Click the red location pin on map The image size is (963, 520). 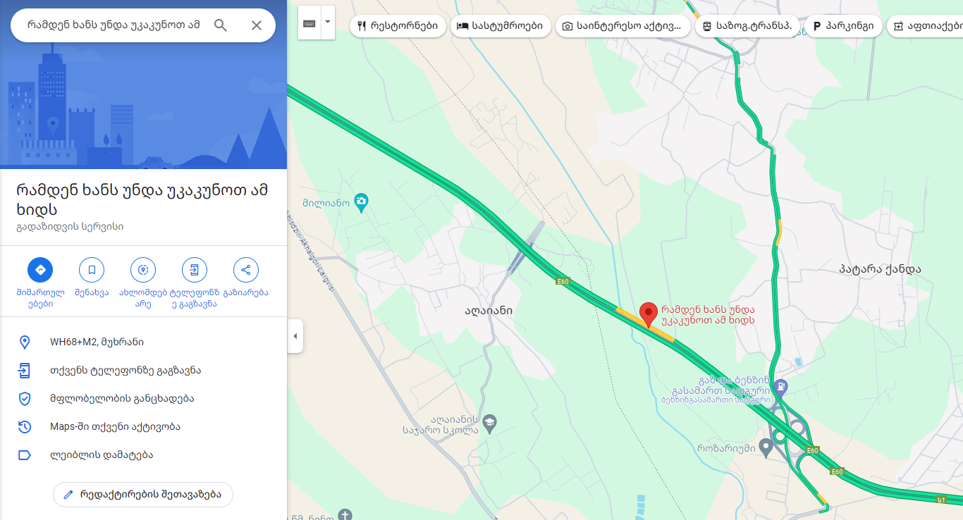(x=649, y=314)
